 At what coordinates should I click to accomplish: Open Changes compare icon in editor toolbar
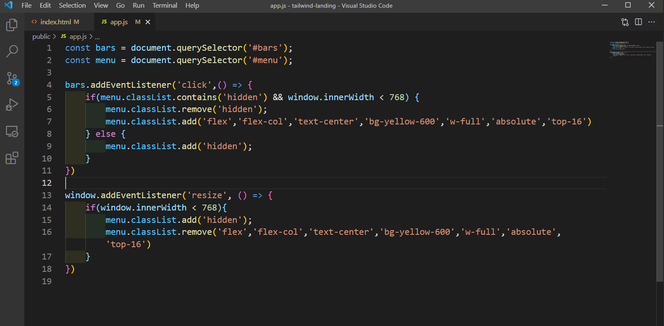click(x=625, y=22)
